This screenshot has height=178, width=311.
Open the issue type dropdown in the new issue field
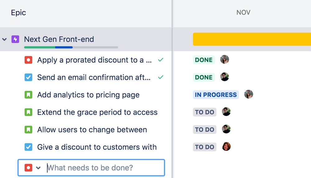click(38, 168)
